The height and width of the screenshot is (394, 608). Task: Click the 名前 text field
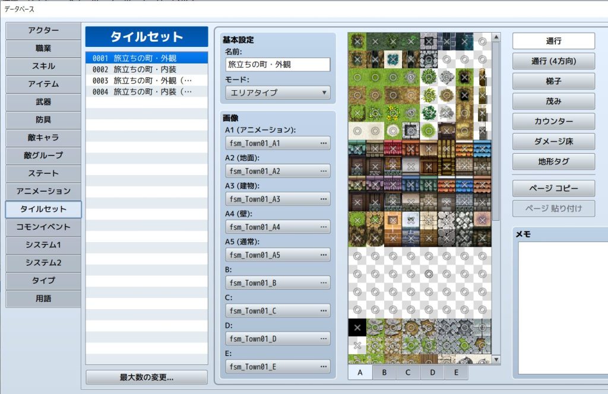[277, 64]
